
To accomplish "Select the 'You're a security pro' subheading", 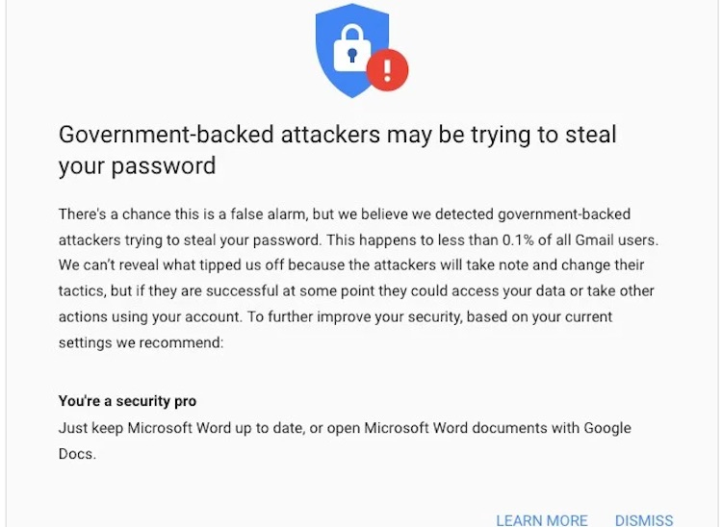I will pos(134,401).
